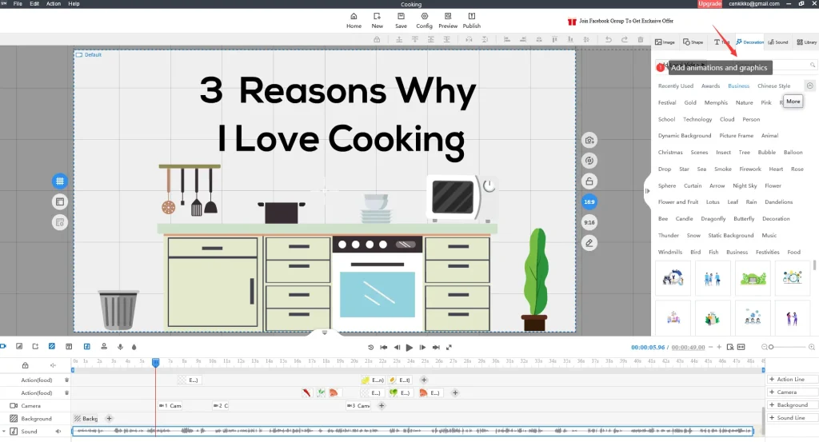
Task: Expand the Sound track arrow in timeline
Action: [x=5, y=432]
